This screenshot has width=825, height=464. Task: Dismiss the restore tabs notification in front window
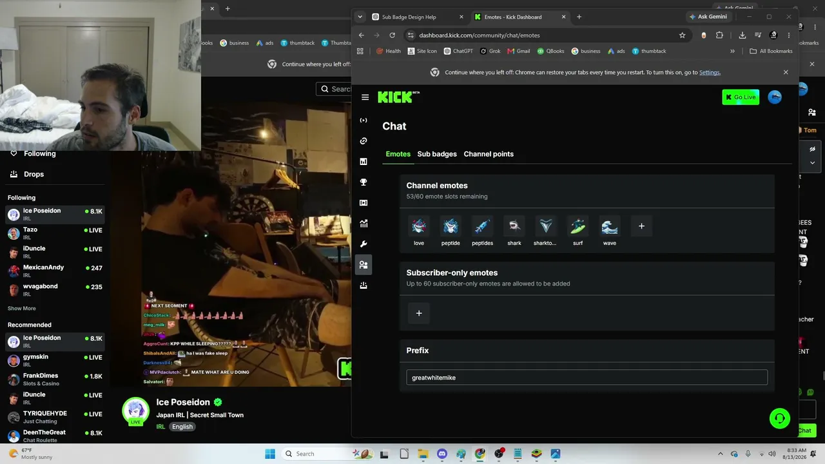tap(786, 72)
